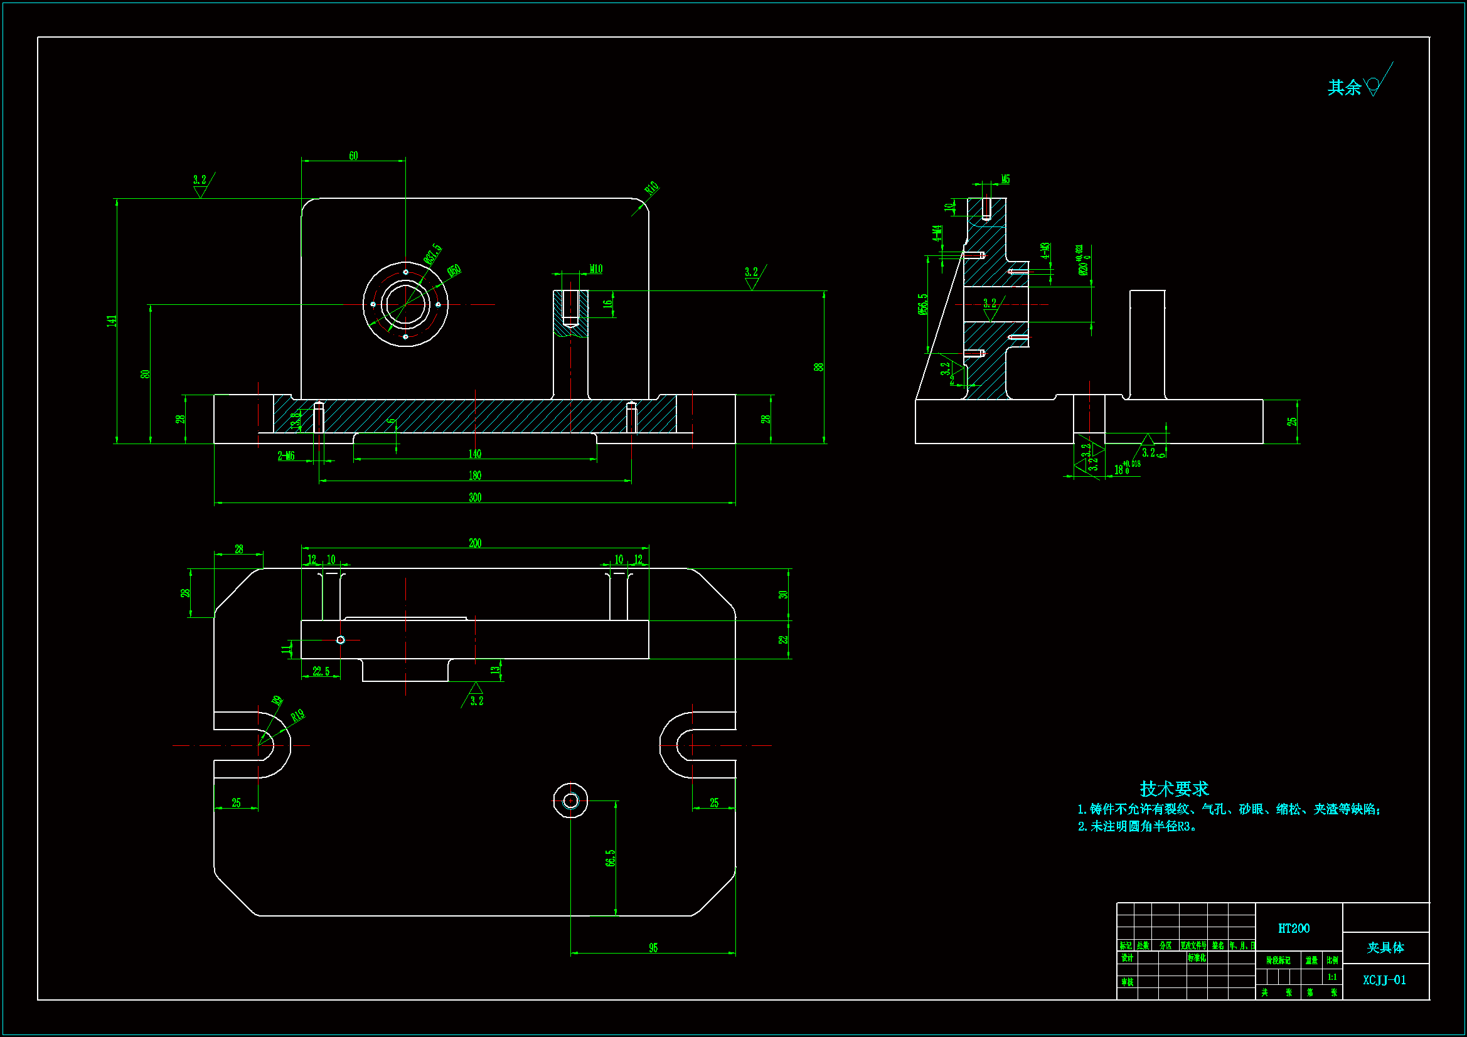Select the technical requirement line about R3 fillets
Image resolution: width=1467 pixels, height=1037 pixels.
(1137, 827)
